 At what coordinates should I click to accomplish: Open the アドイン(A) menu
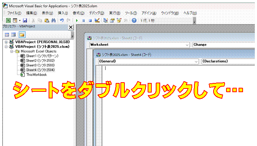149,13
